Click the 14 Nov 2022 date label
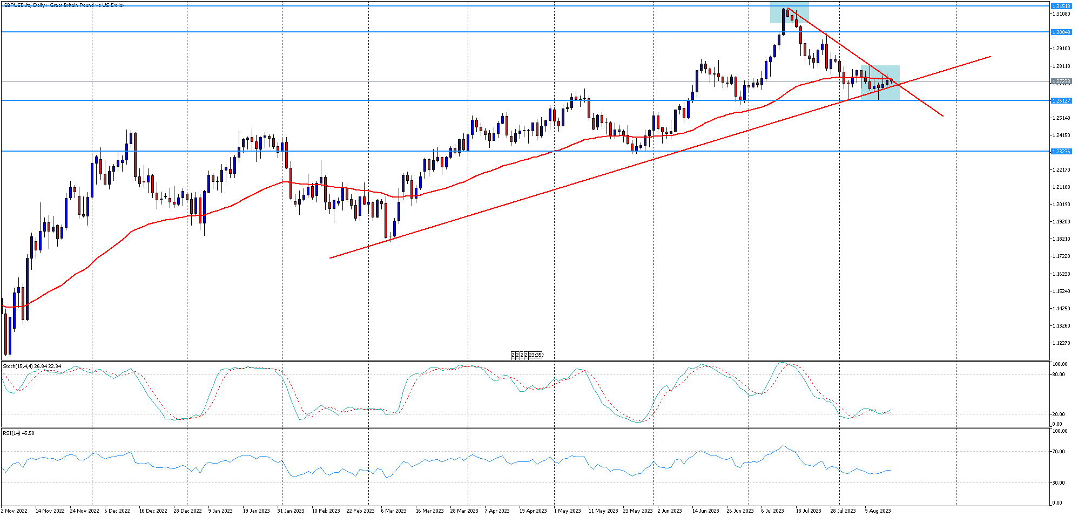This screenshot has width=1078, height=517. click(x=50, y=511)
